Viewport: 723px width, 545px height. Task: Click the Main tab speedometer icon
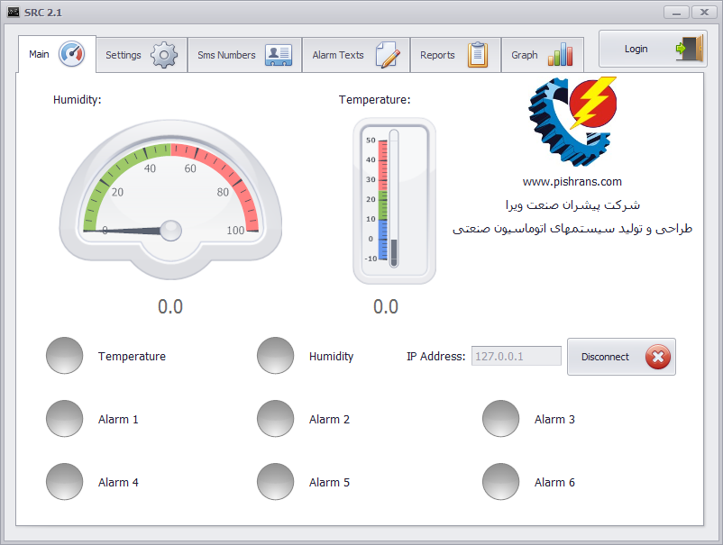(x=71, y=54)
